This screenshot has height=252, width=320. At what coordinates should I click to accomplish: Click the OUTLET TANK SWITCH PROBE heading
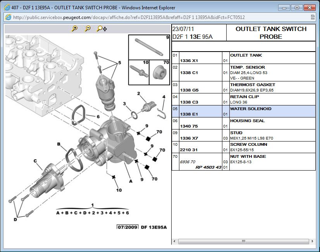(x=271, y=33)
